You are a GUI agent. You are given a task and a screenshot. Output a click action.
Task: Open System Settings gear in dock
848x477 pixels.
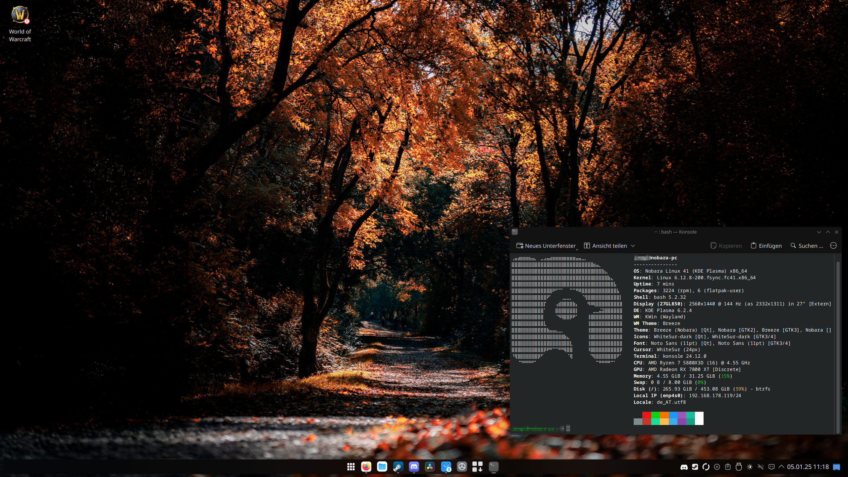click(x=462, y=467)
